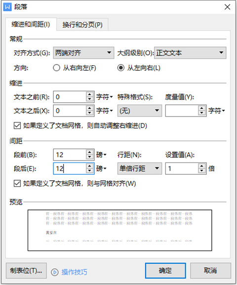Close the 段落 dialog with the X

coord(227,7)
